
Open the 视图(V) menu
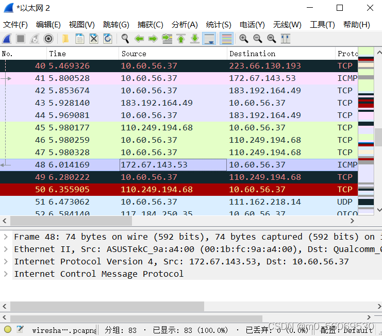click(81, 25)
